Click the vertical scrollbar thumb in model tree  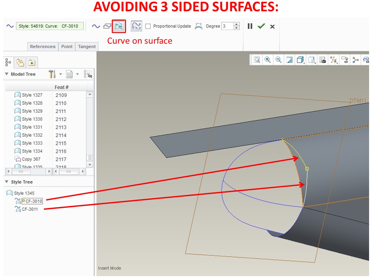click(x=90, y=157)
